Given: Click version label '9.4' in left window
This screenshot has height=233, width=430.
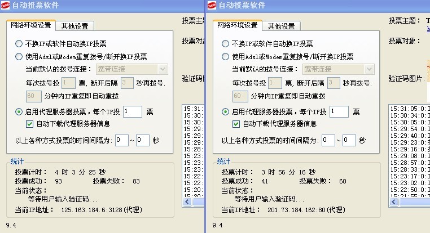Looking at the screenshot, I should pos(11,225).
